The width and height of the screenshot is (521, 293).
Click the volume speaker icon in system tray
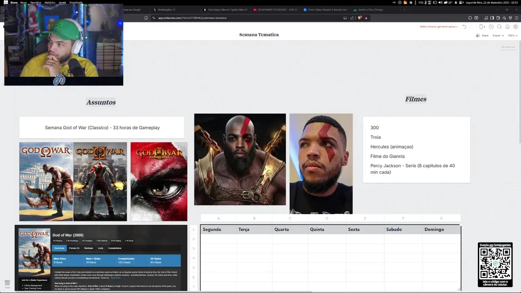[x=440, y=2]
